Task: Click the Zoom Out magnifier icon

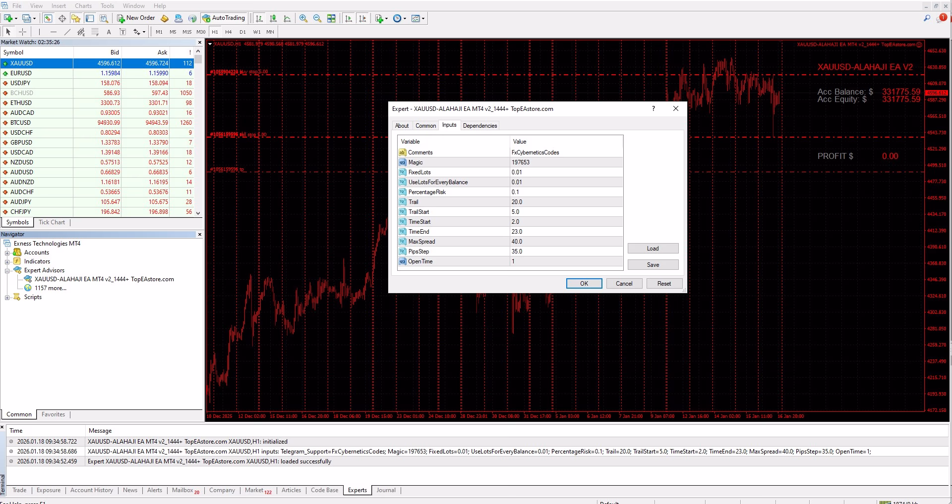Action: coord(317,18)
